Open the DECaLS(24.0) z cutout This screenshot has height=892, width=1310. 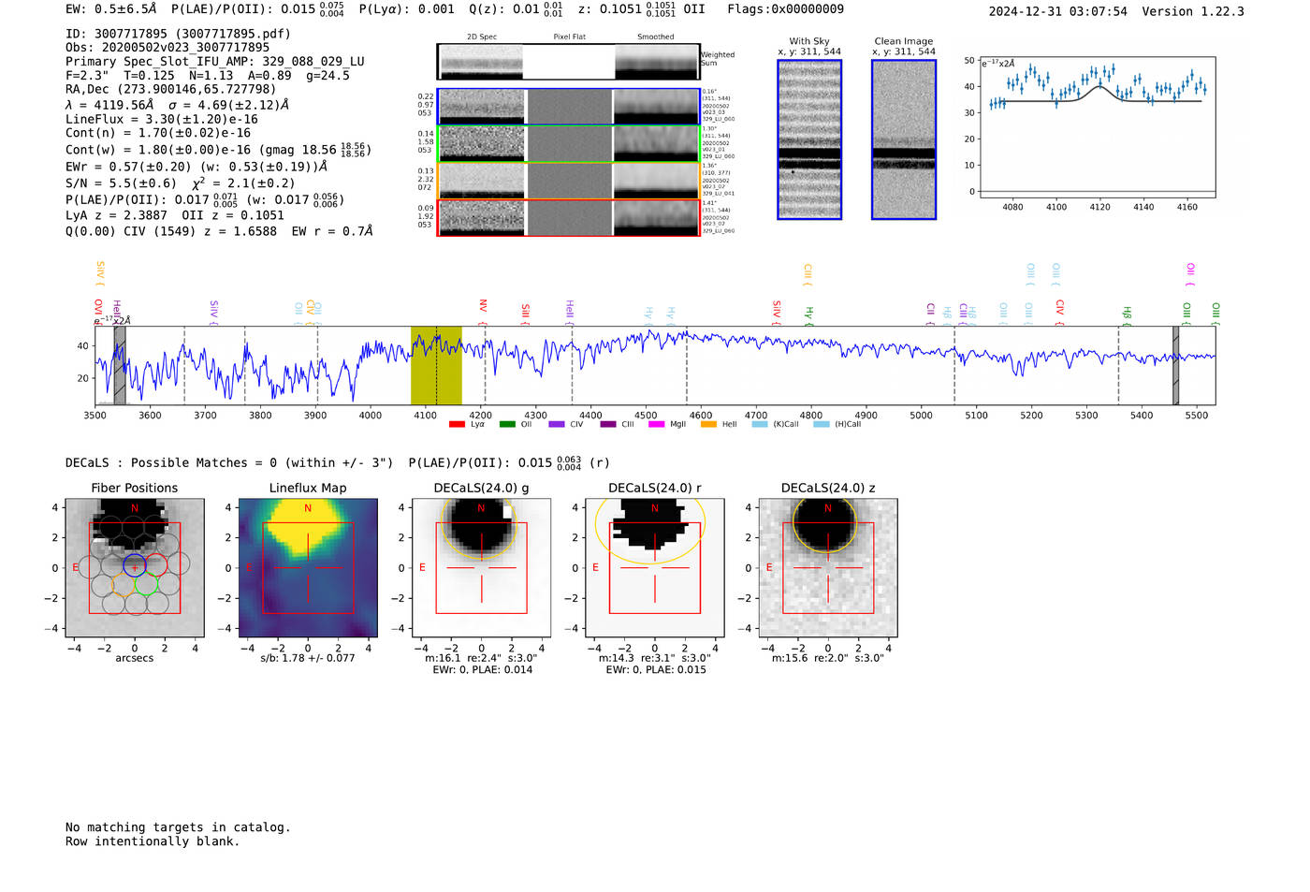click(827, 568)
